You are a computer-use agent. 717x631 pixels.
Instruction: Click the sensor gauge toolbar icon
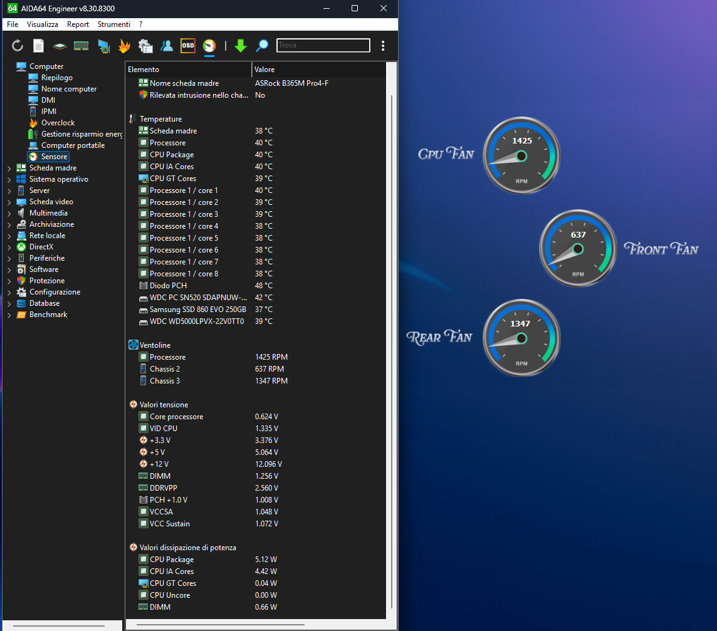pyautogui.click(x=209, y=46)
